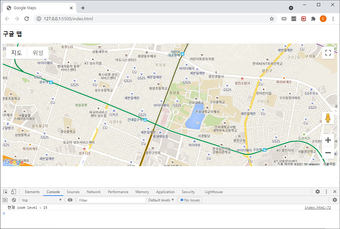Click the 화양초등학교 map label
This screenshot has width=340, height=229.
pyautogui.click(x=158, y=88)
